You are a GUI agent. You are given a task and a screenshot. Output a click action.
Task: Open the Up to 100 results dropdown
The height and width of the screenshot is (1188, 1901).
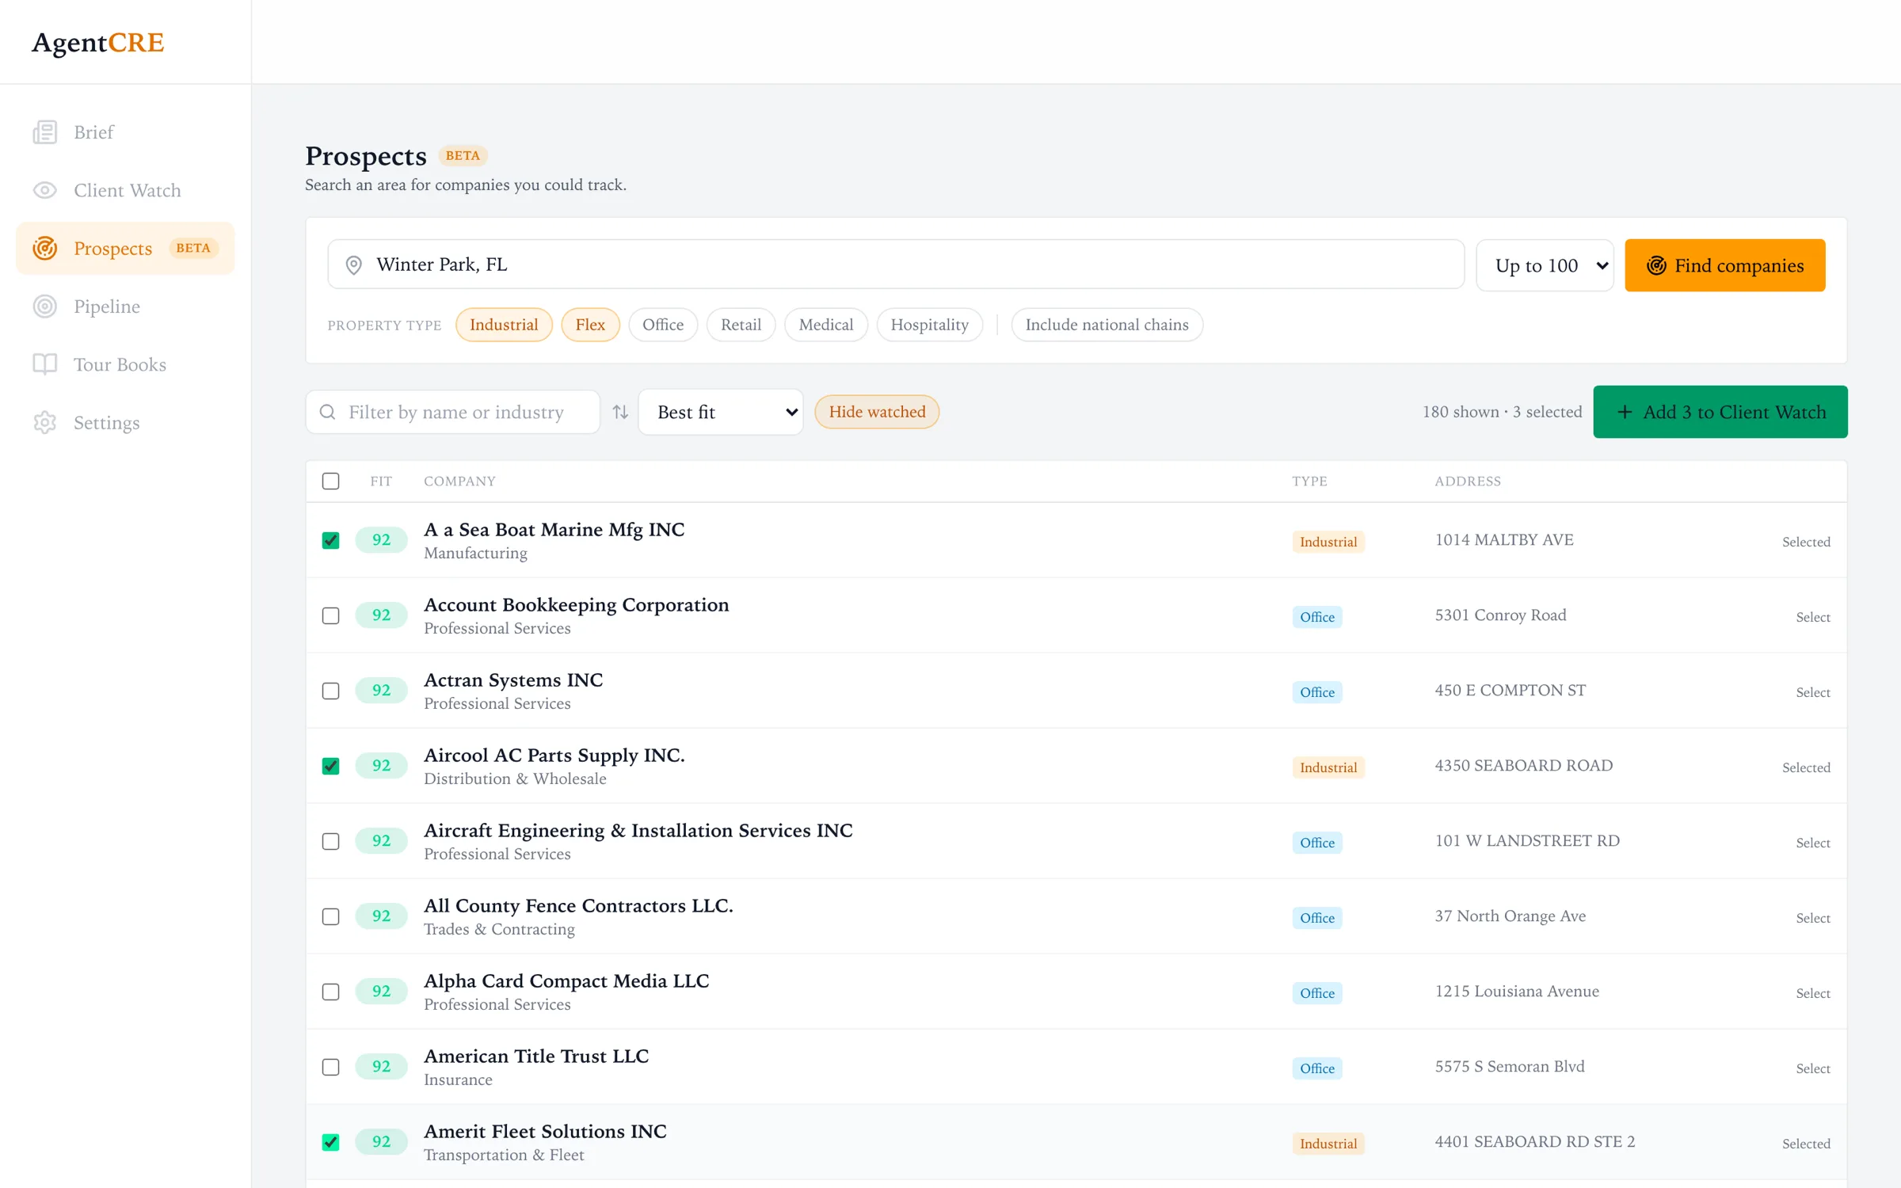pyautogui.click(x=1545, y=265)
